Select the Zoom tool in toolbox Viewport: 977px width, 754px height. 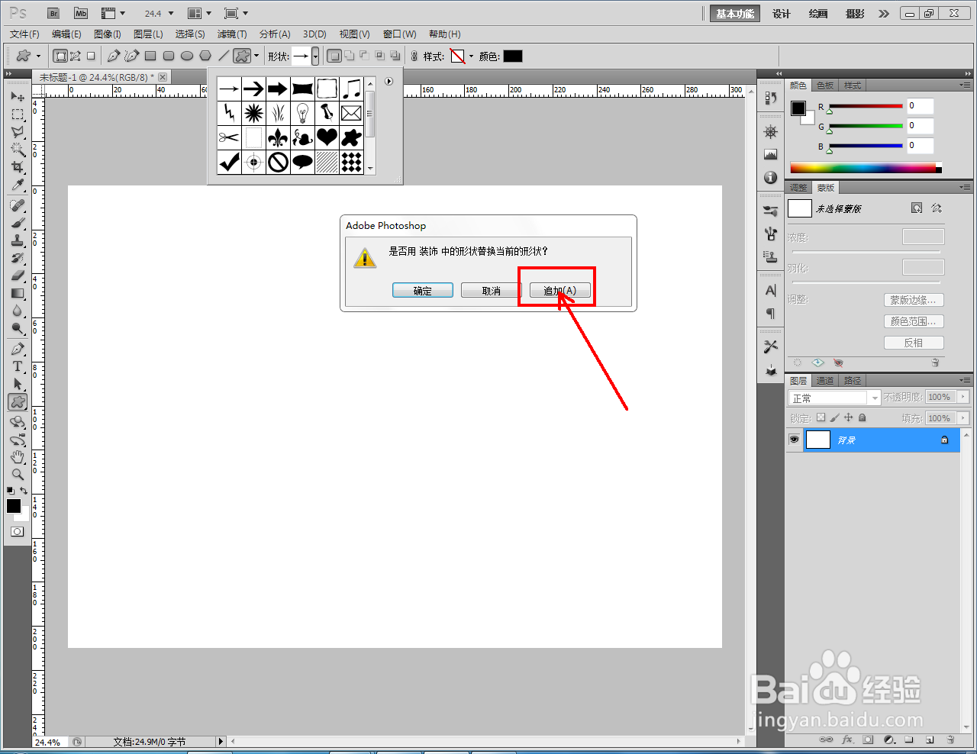pyautogui.click(x=18, y=474)
